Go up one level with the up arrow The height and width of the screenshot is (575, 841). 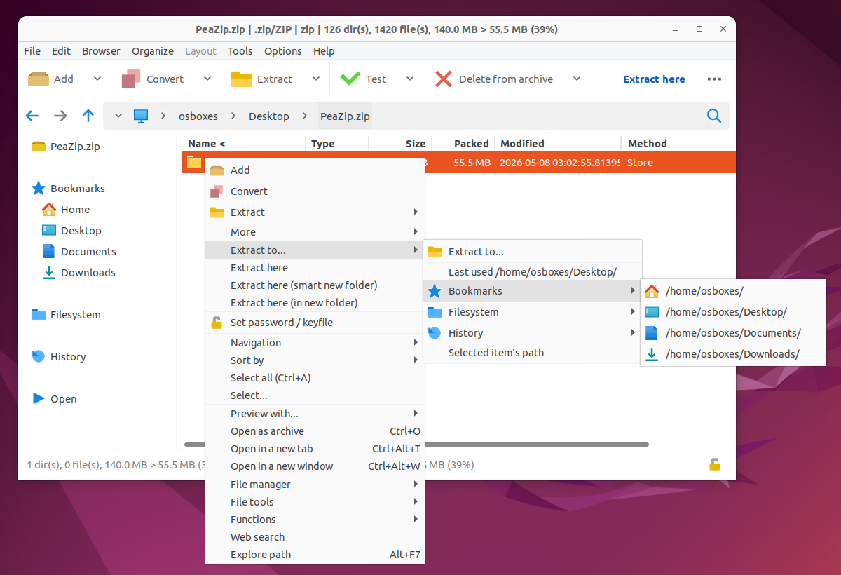[x=88, y=116]
